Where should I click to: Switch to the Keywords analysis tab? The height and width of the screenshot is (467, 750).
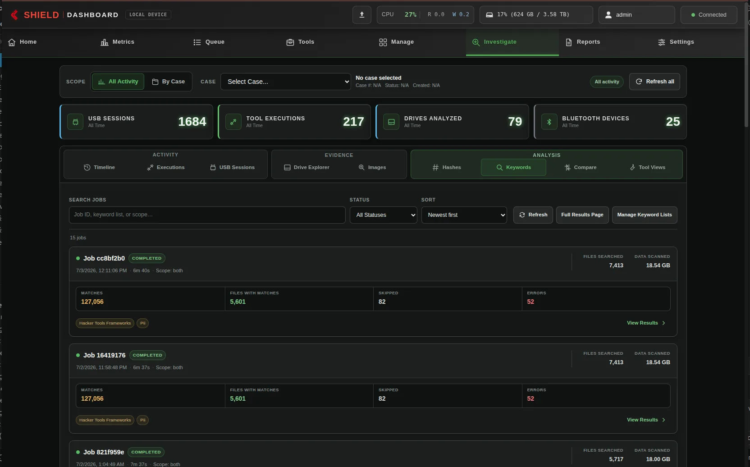(513, 167)
